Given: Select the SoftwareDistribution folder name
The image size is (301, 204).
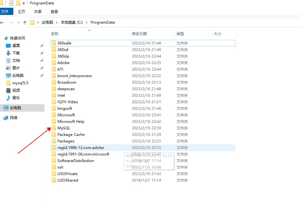Looking at the screenshot, I should click(x=76, y=161).
